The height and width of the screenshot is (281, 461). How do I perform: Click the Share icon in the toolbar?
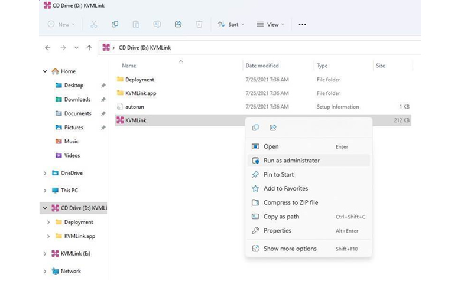pyautogui.click(x=178, y=24)
